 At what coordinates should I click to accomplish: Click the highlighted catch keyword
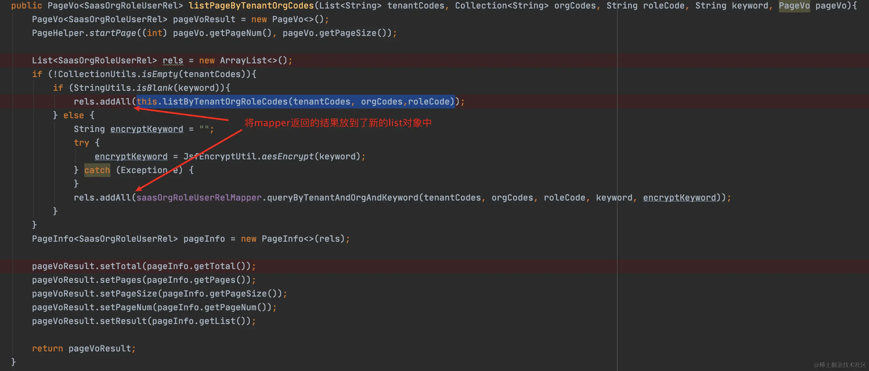click(97, 170)
